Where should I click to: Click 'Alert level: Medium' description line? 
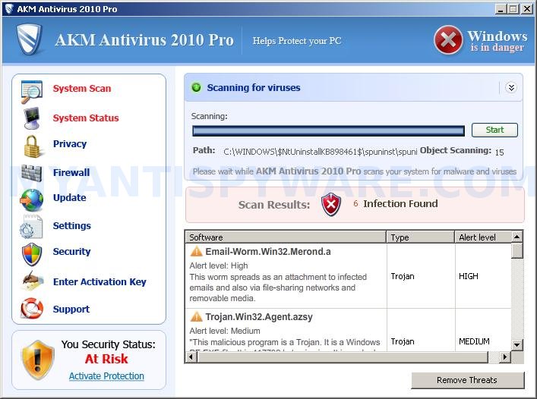[225, 331]
